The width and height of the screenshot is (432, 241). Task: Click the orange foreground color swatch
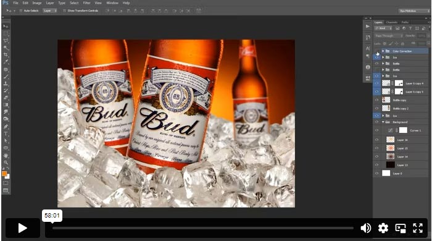click(4, 174)
